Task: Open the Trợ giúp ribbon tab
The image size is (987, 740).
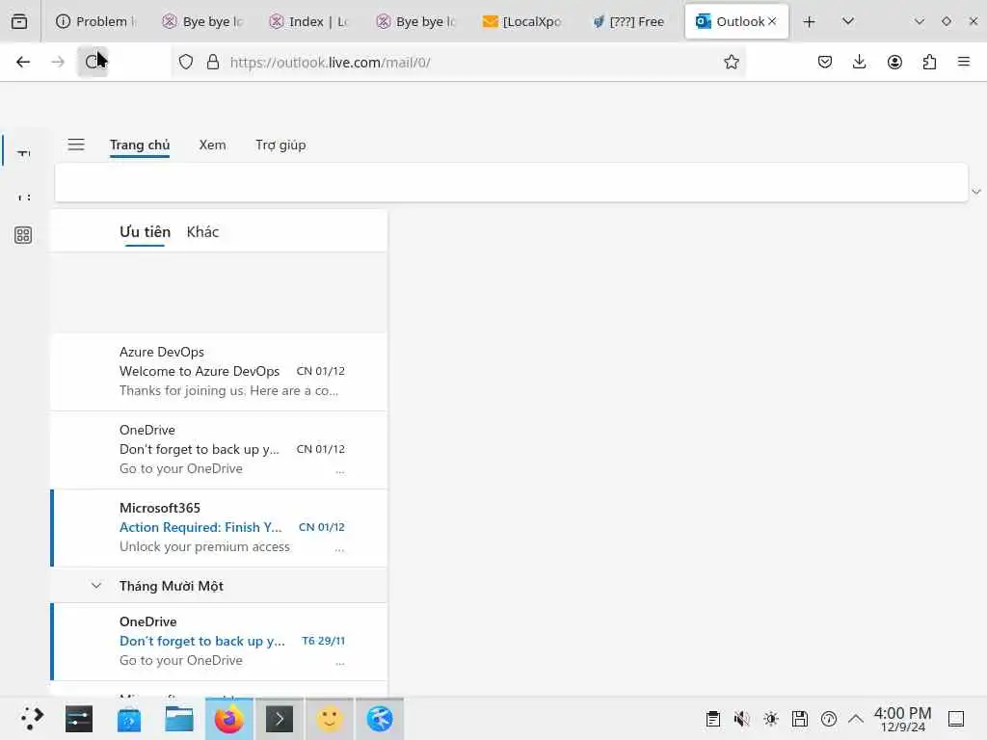Action: click(x=280, y=145)
